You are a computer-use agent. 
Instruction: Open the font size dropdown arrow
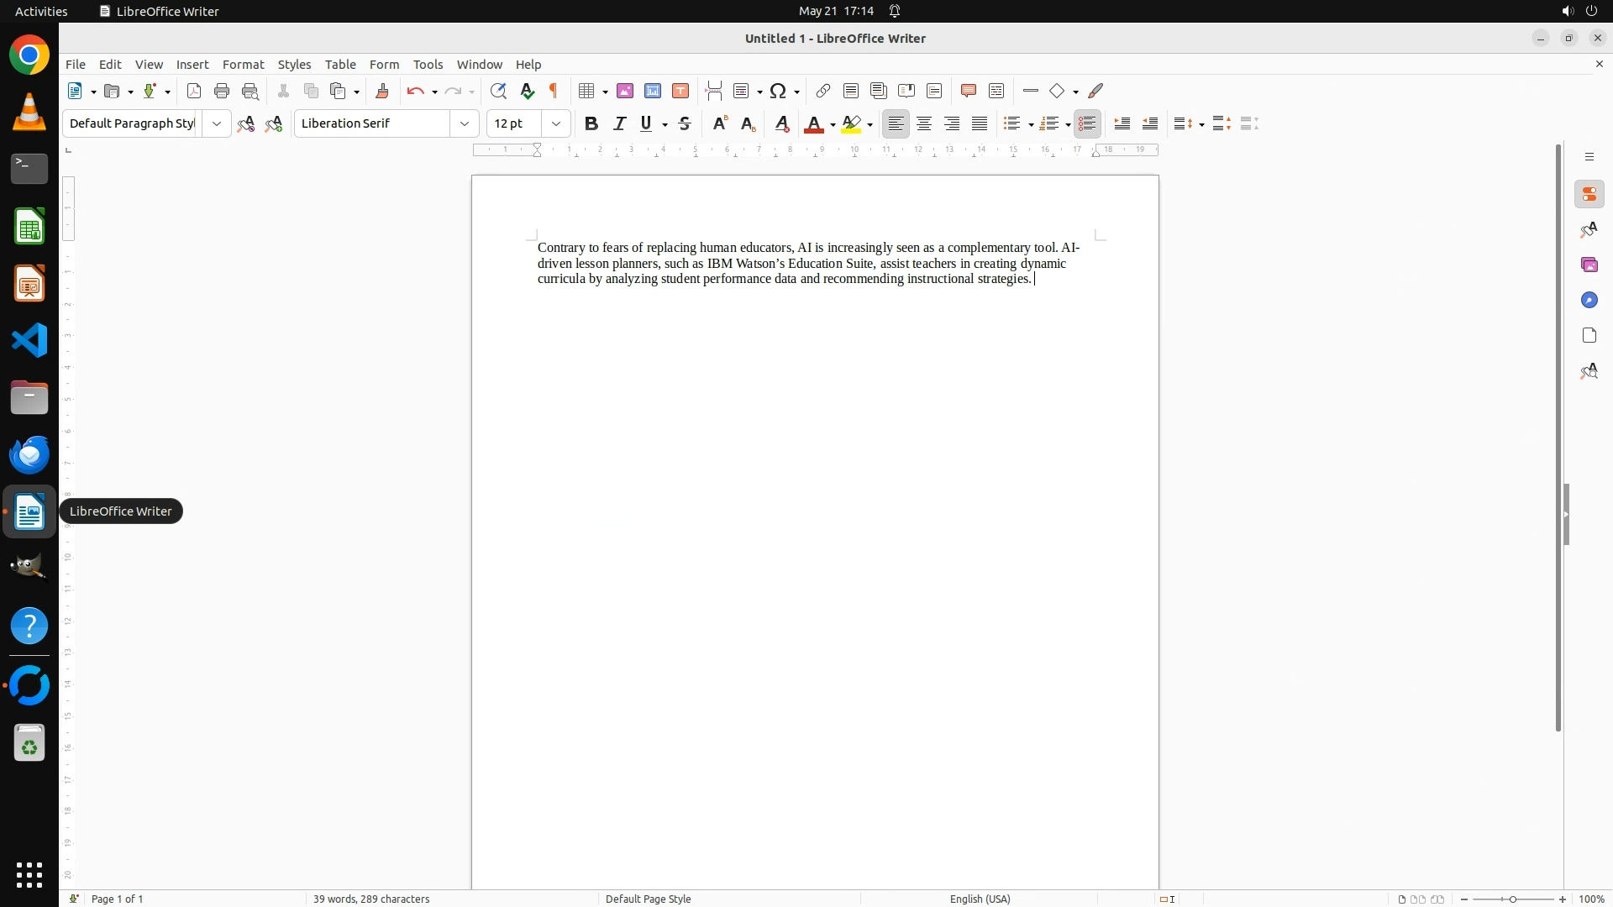click(556, 123)
